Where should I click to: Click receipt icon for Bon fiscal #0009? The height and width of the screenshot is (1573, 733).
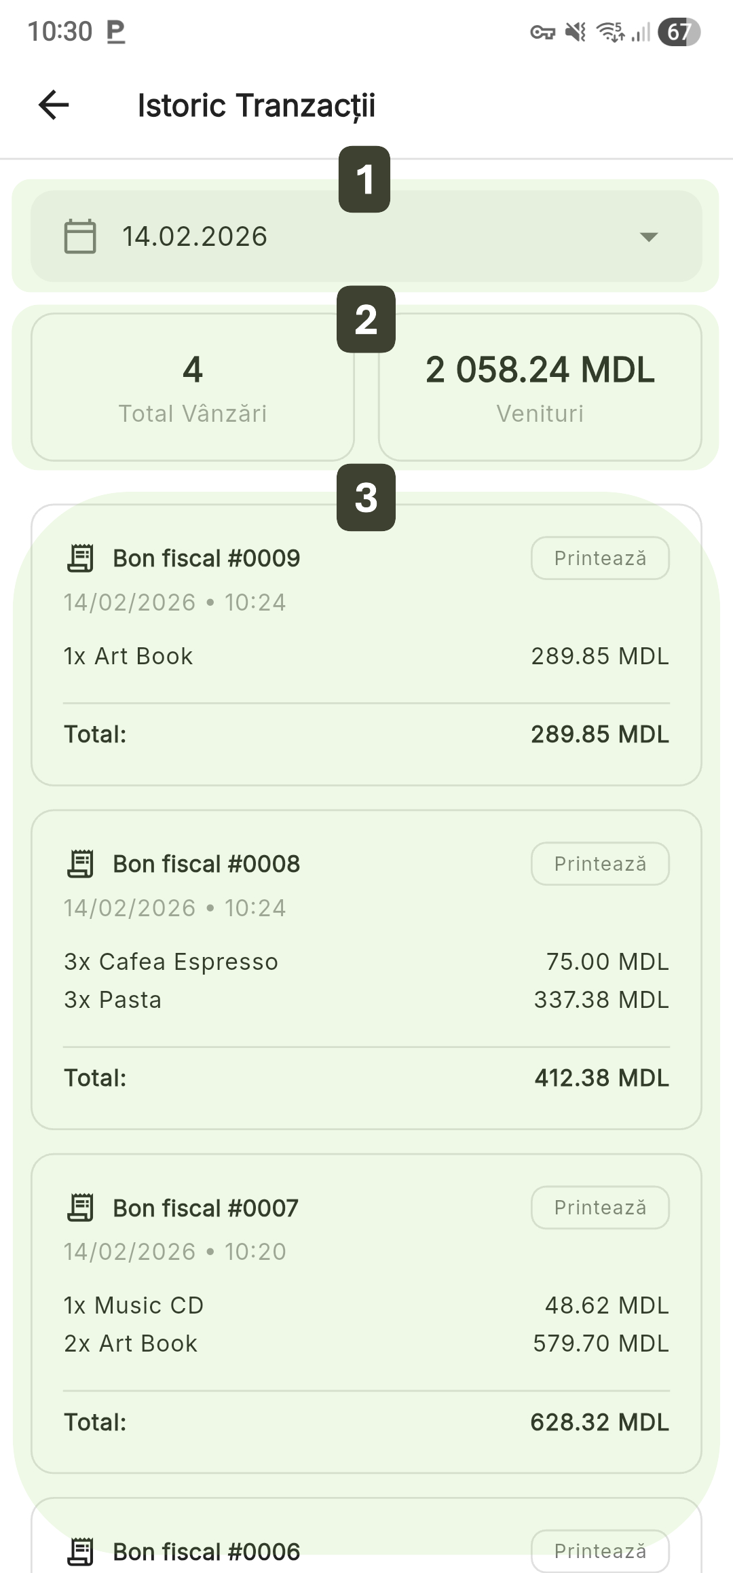(81, 558)
